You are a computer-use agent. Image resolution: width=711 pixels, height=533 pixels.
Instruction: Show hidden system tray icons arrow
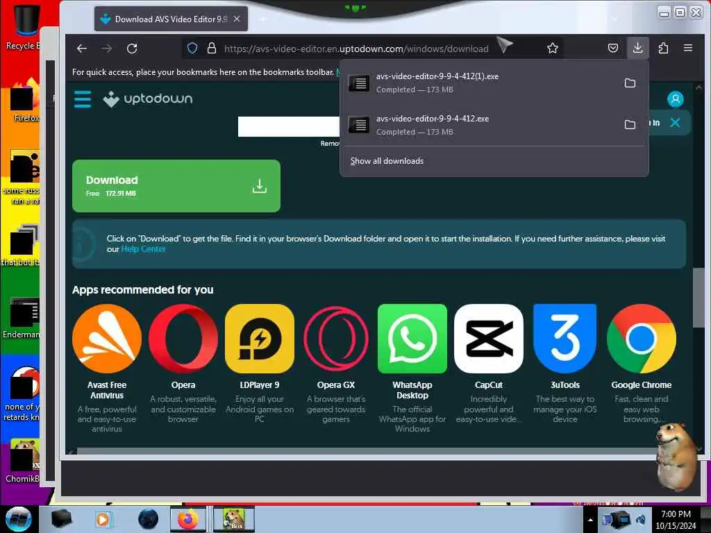pyautogui.click(x=590, y=520)
